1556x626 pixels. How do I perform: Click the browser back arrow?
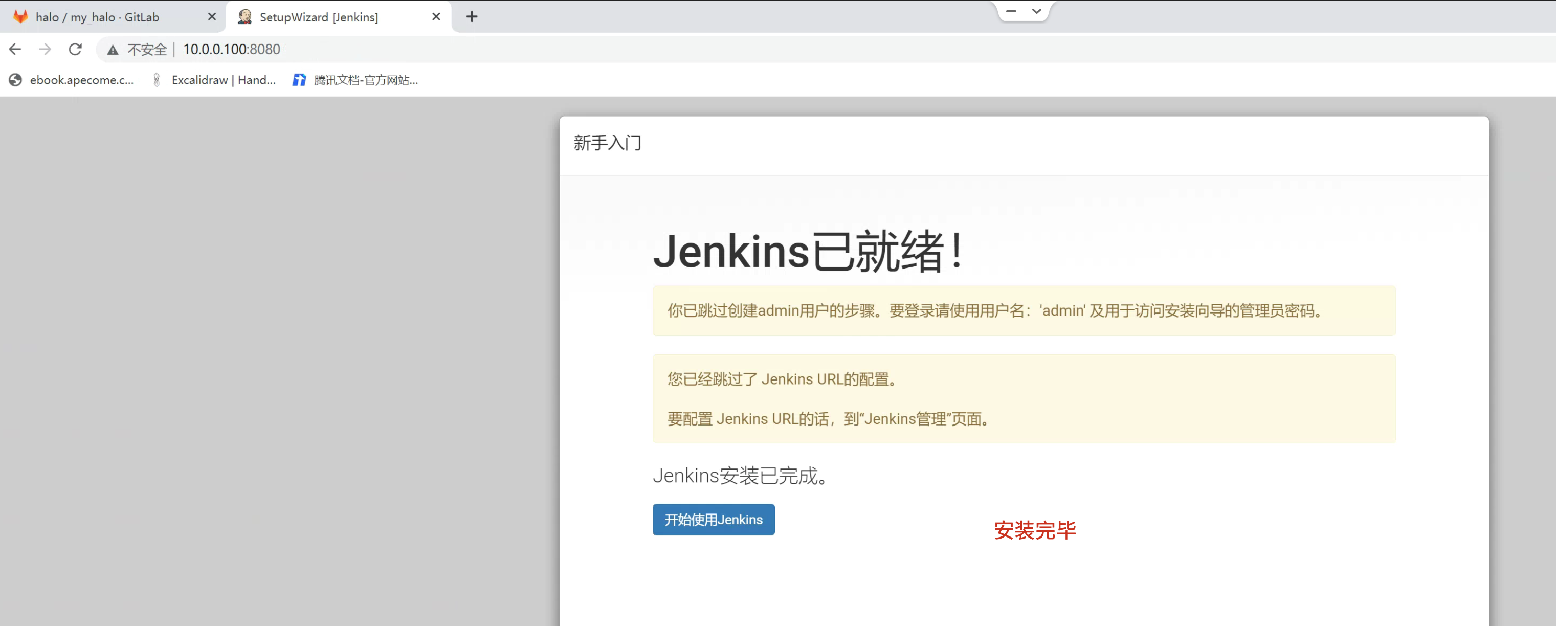(x=15, y=50)
